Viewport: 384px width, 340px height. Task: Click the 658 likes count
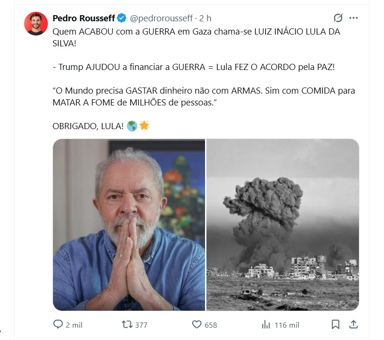pyautogui.click(x=211, y=325)
